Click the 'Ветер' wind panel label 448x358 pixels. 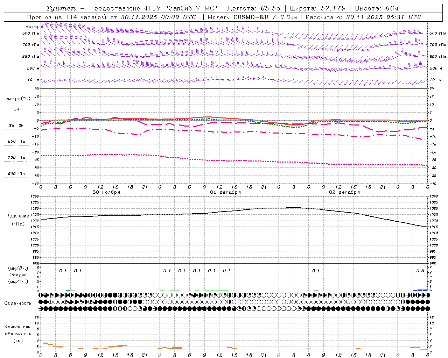[x=32, y=27]
